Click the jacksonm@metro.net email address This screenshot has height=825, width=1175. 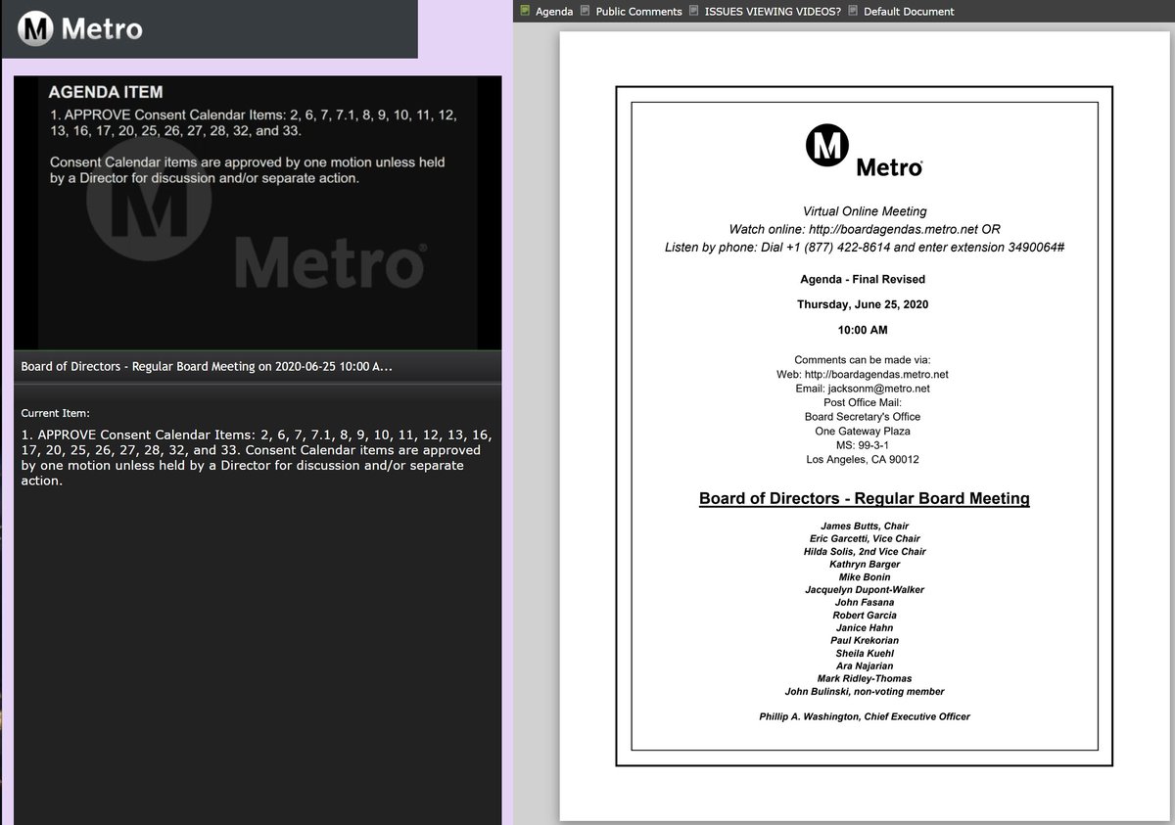(878, 389)
